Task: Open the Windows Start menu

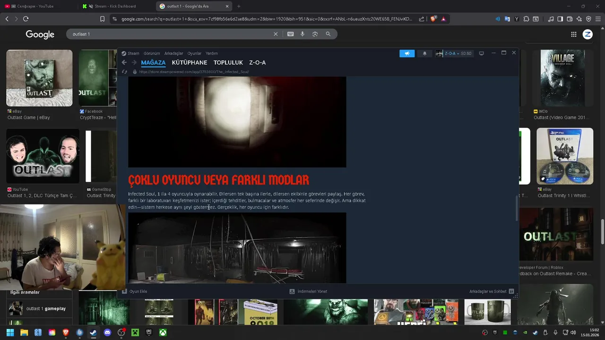Action: tap(10, 332)
